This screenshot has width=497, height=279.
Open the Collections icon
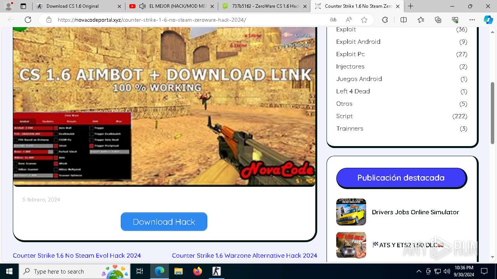pos(438,20)
